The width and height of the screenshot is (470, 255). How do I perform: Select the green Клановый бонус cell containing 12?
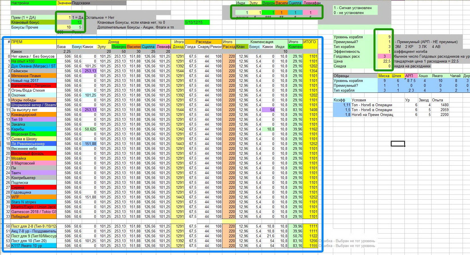(77, 22)
